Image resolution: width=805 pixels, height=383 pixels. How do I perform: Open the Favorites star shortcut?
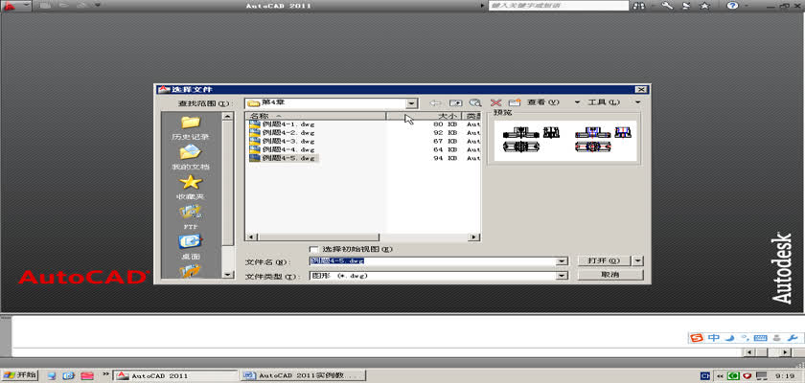click(191, 187)
